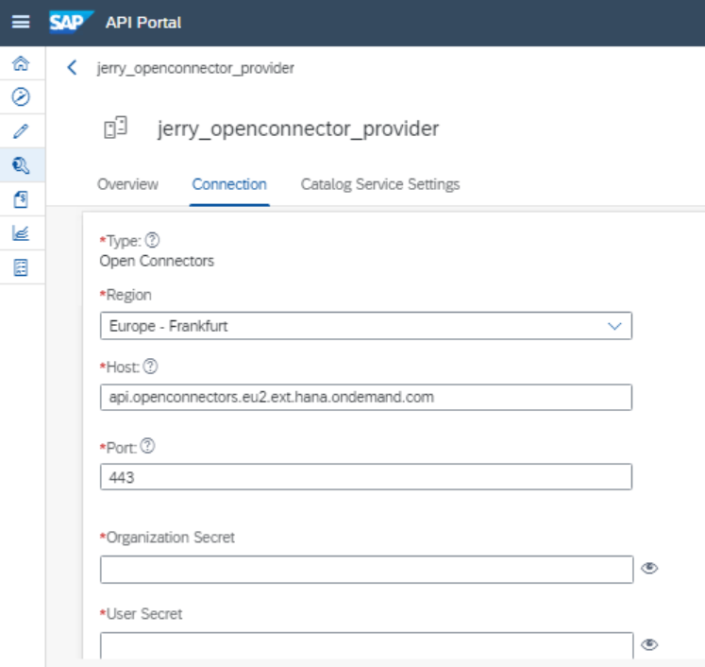Select the Connection tab
This screenshot has width=705, height=667.
point(229,184)
